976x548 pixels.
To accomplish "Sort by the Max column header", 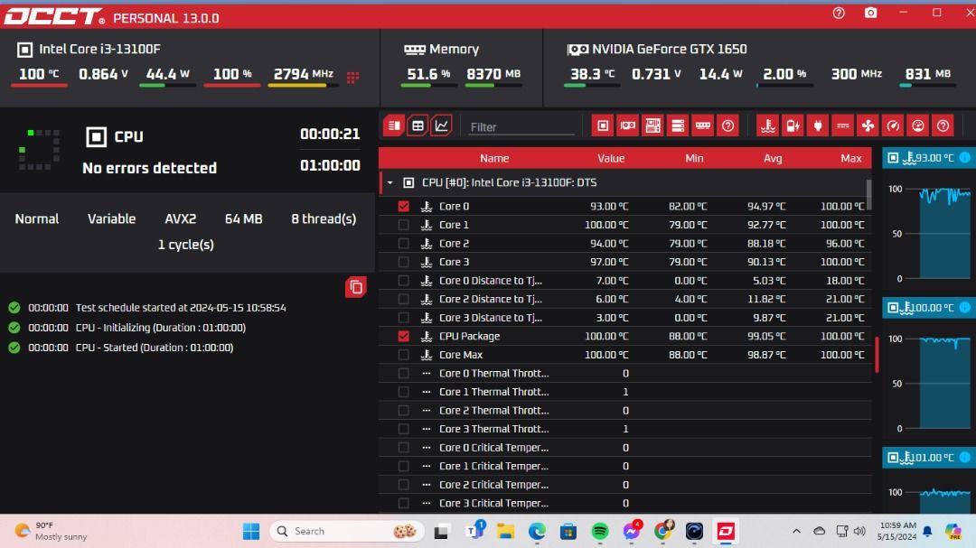I will pos(850,158).
